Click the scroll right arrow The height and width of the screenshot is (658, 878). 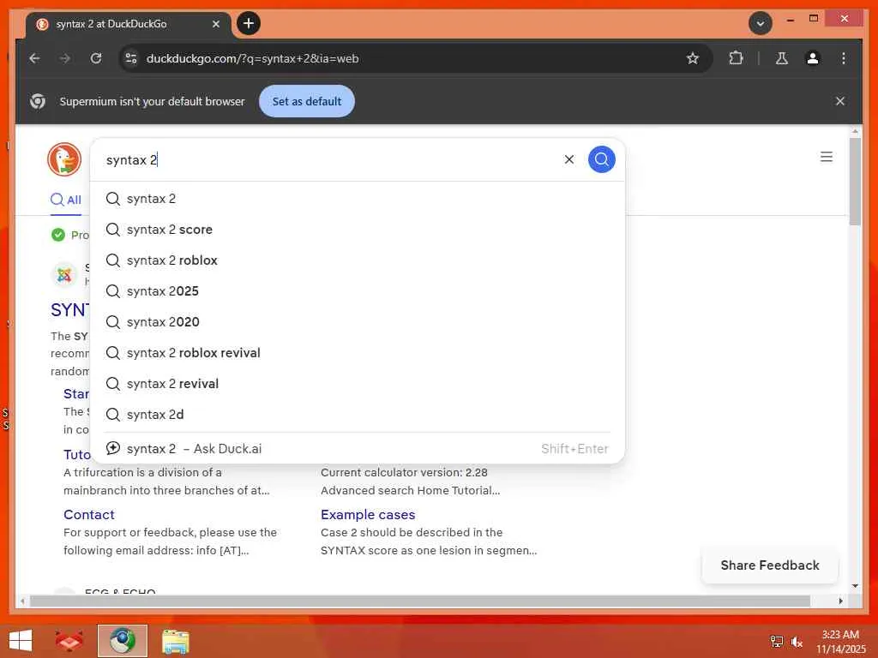coord(840,601)
